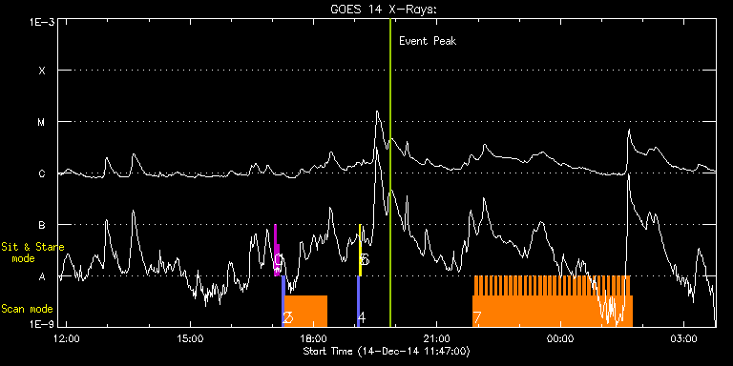
Task: Click the Sit & Stare mode label
Action: click(x=32, y=252)
